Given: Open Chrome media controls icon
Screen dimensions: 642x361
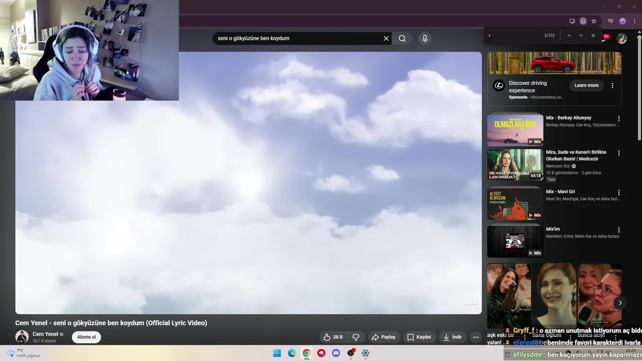Looking at the screenshot, I should 610,21.
